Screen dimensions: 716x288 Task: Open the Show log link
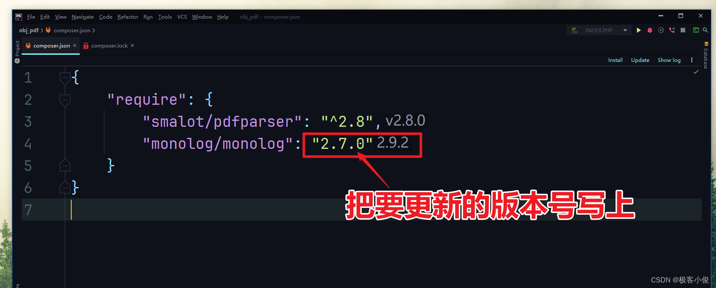coord(669,60)
